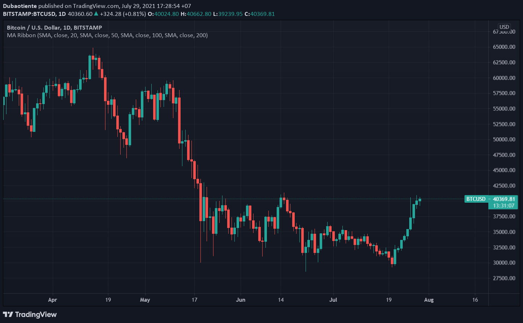Click the 32500.00 price axis label
The height and width of the screenshot is (323, 523).
504,247
